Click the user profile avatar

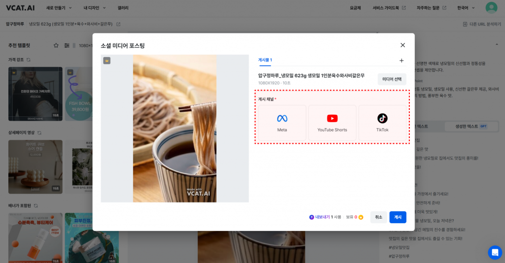491,8
